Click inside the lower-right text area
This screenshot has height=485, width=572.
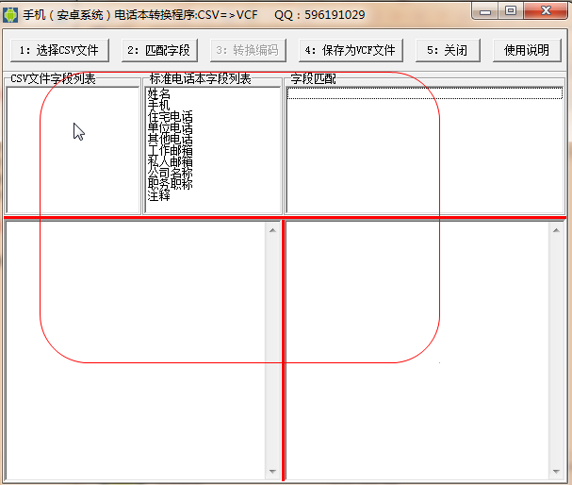pos(417,351)
